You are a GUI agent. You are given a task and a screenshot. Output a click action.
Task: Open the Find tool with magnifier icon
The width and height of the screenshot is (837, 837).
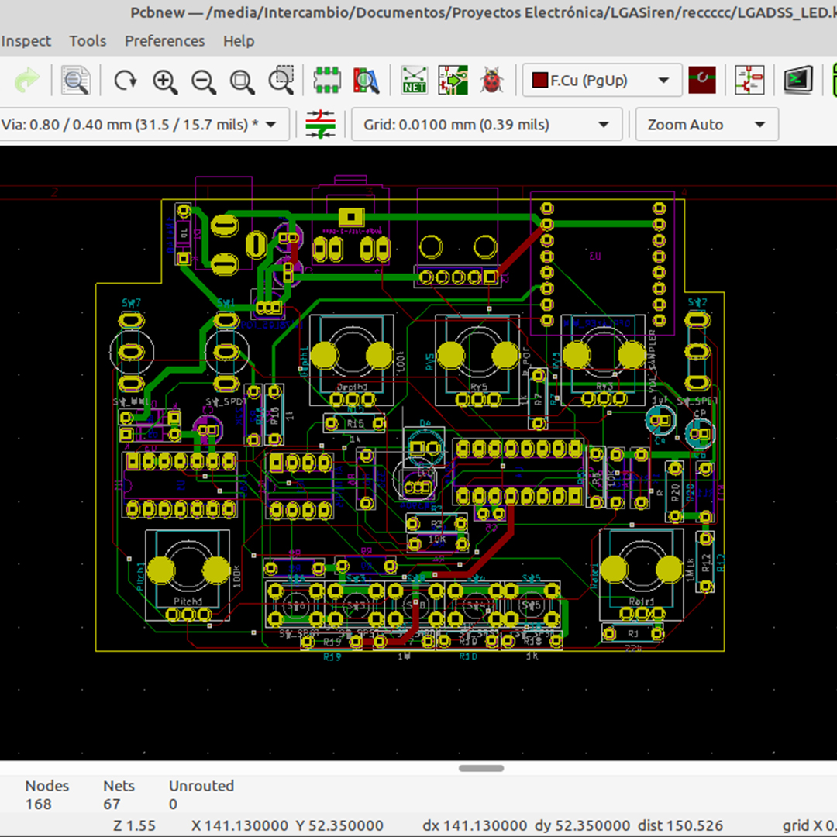tap(75, 81)
